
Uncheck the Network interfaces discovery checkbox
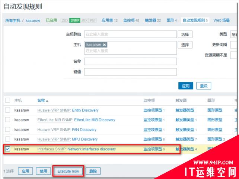7,149
